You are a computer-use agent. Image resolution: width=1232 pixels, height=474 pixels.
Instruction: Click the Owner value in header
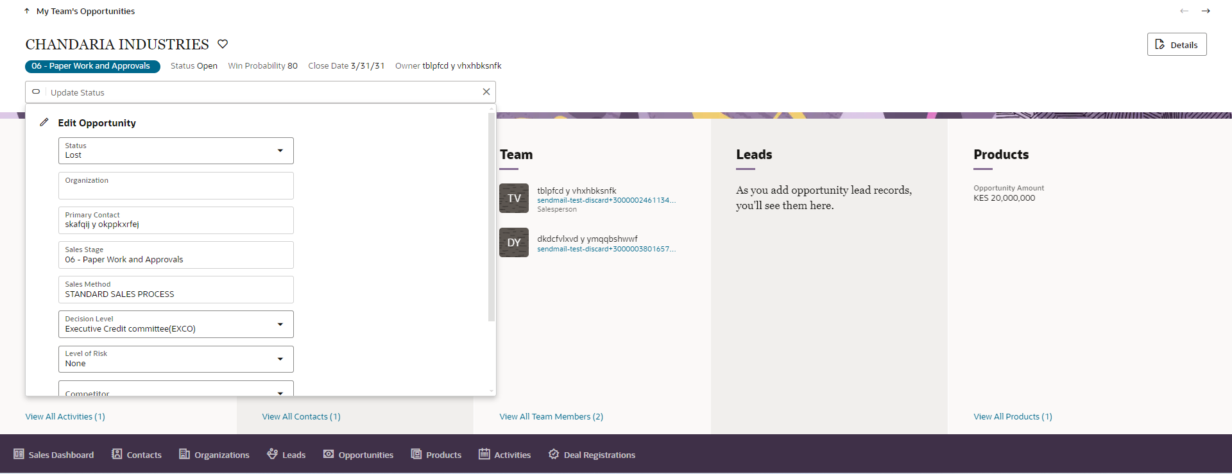coord(462,65)
